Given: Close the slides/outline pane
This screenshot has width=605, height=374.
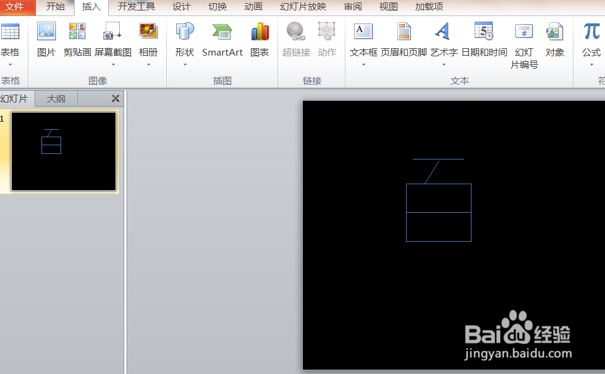Looking at the screenshot, I should [116, 98].
